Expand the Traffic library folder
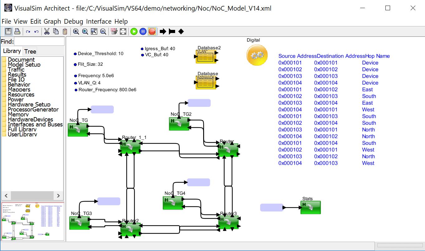The height and width of the screenshot is (251, 425). [16, 70]
